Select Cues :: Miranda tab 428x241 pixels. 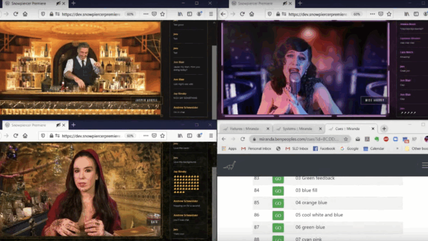tap(351, 129)
